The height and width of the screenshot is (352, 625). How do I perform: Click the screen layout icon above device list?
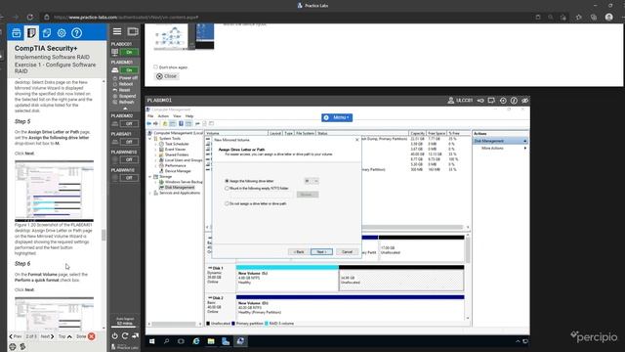click(x=133, y=31)
